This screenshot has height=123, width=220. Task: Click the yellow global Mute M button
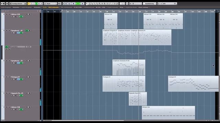click(29, 4)
